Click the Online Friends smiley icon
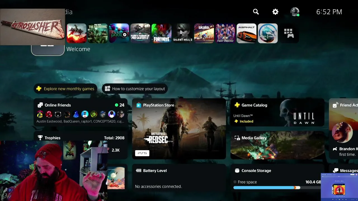The image size is (358, 201). point(40,105)
